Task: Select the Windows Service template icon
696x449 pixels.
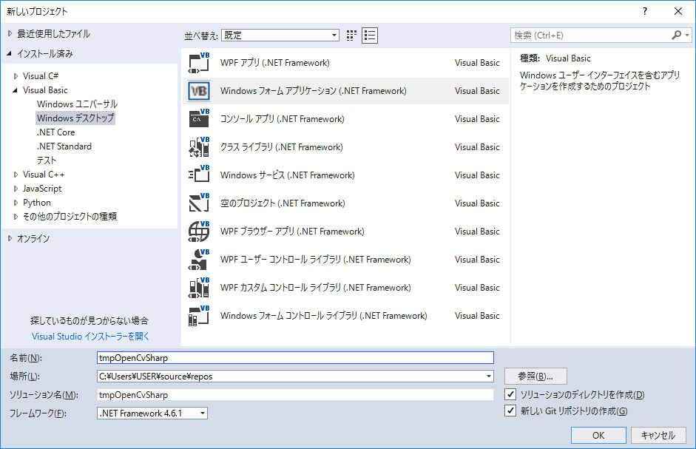Action: pos(197,175)
